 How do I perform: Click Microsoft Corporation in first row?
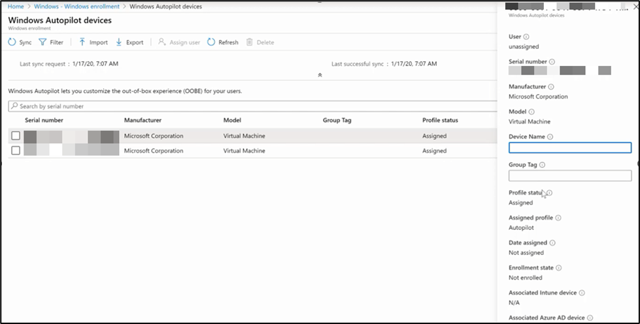154,136
